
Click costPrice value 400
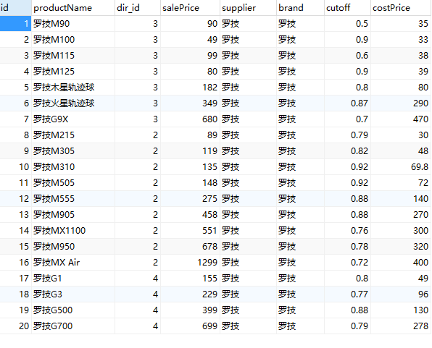(x=420, y=263)
